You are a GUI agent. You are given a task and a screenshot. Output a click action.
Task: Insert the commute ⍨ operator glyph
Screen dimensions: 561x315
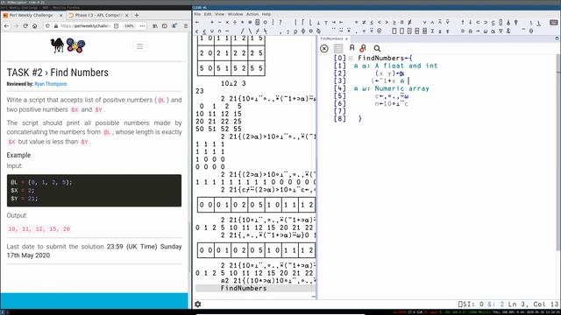[341, 31]
